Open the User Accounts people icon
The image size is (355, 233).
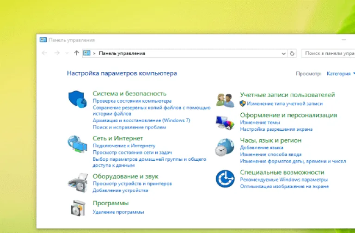(225, 100)
